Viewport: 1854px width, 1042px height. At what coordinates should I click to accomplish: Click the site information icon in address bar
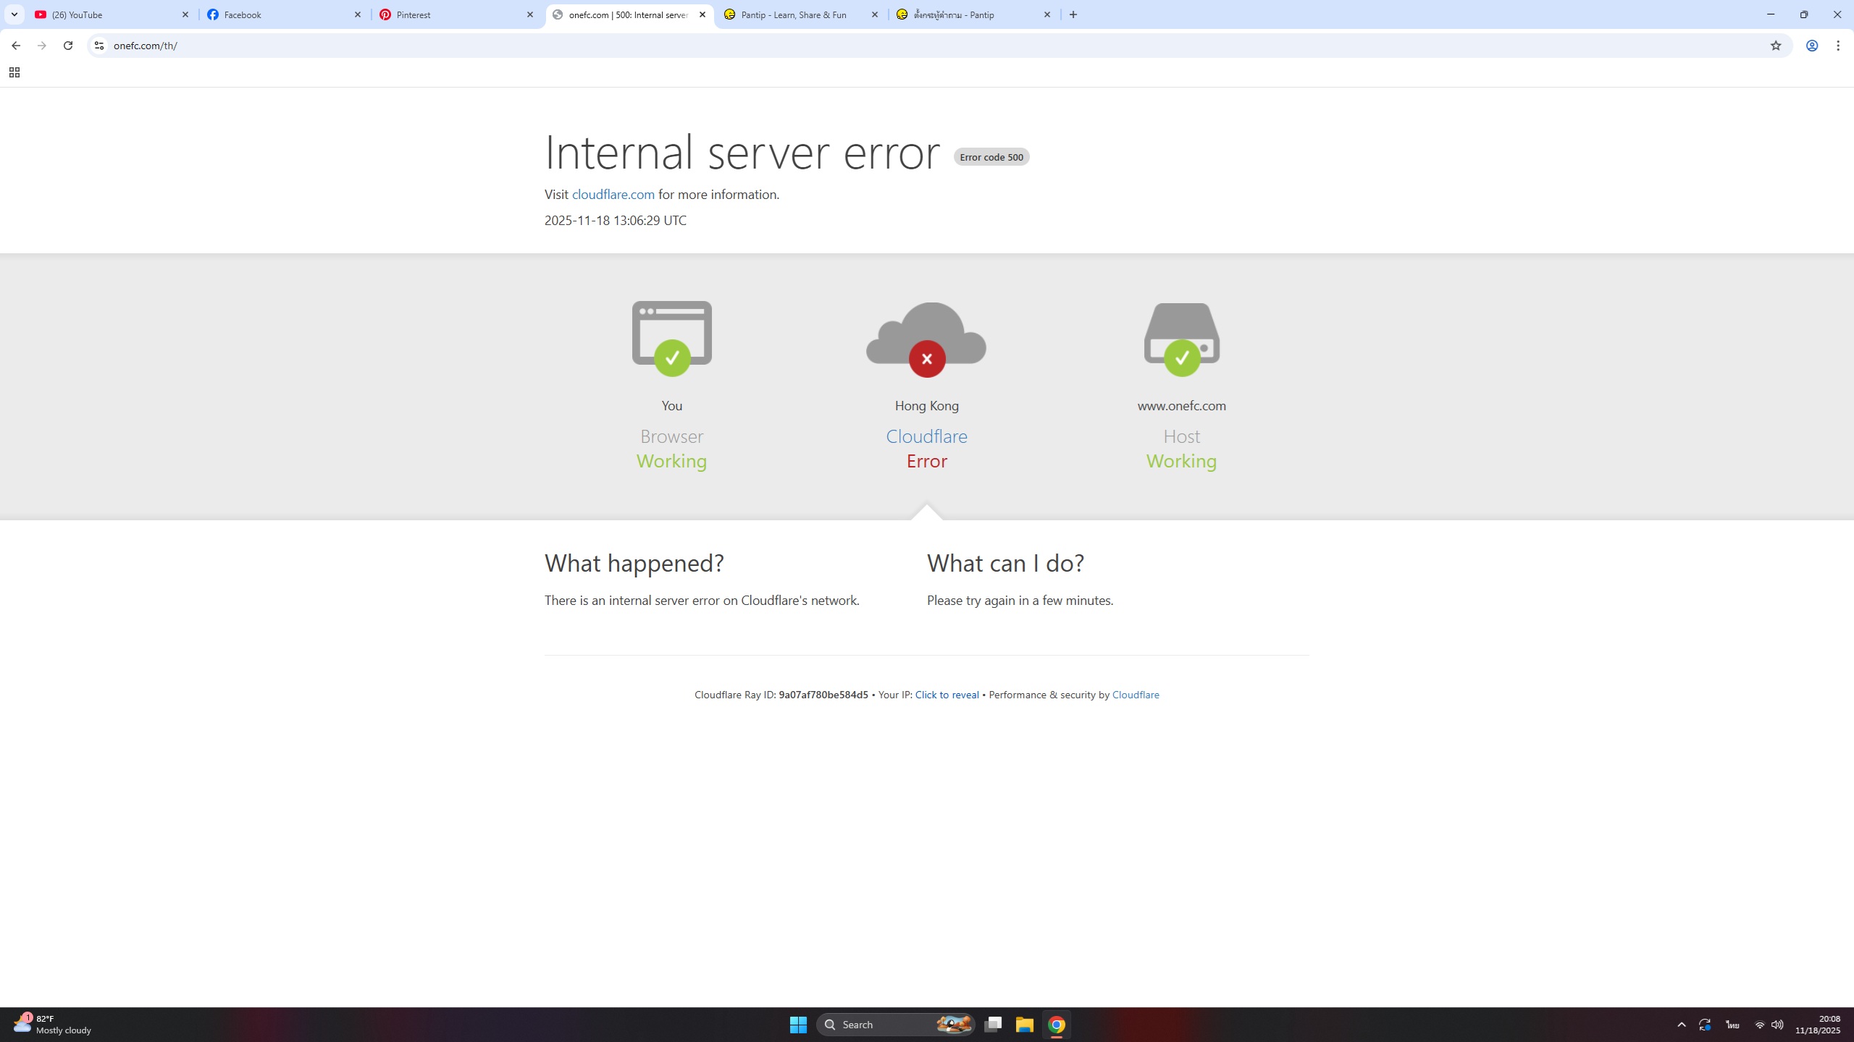tap(99, 46)
